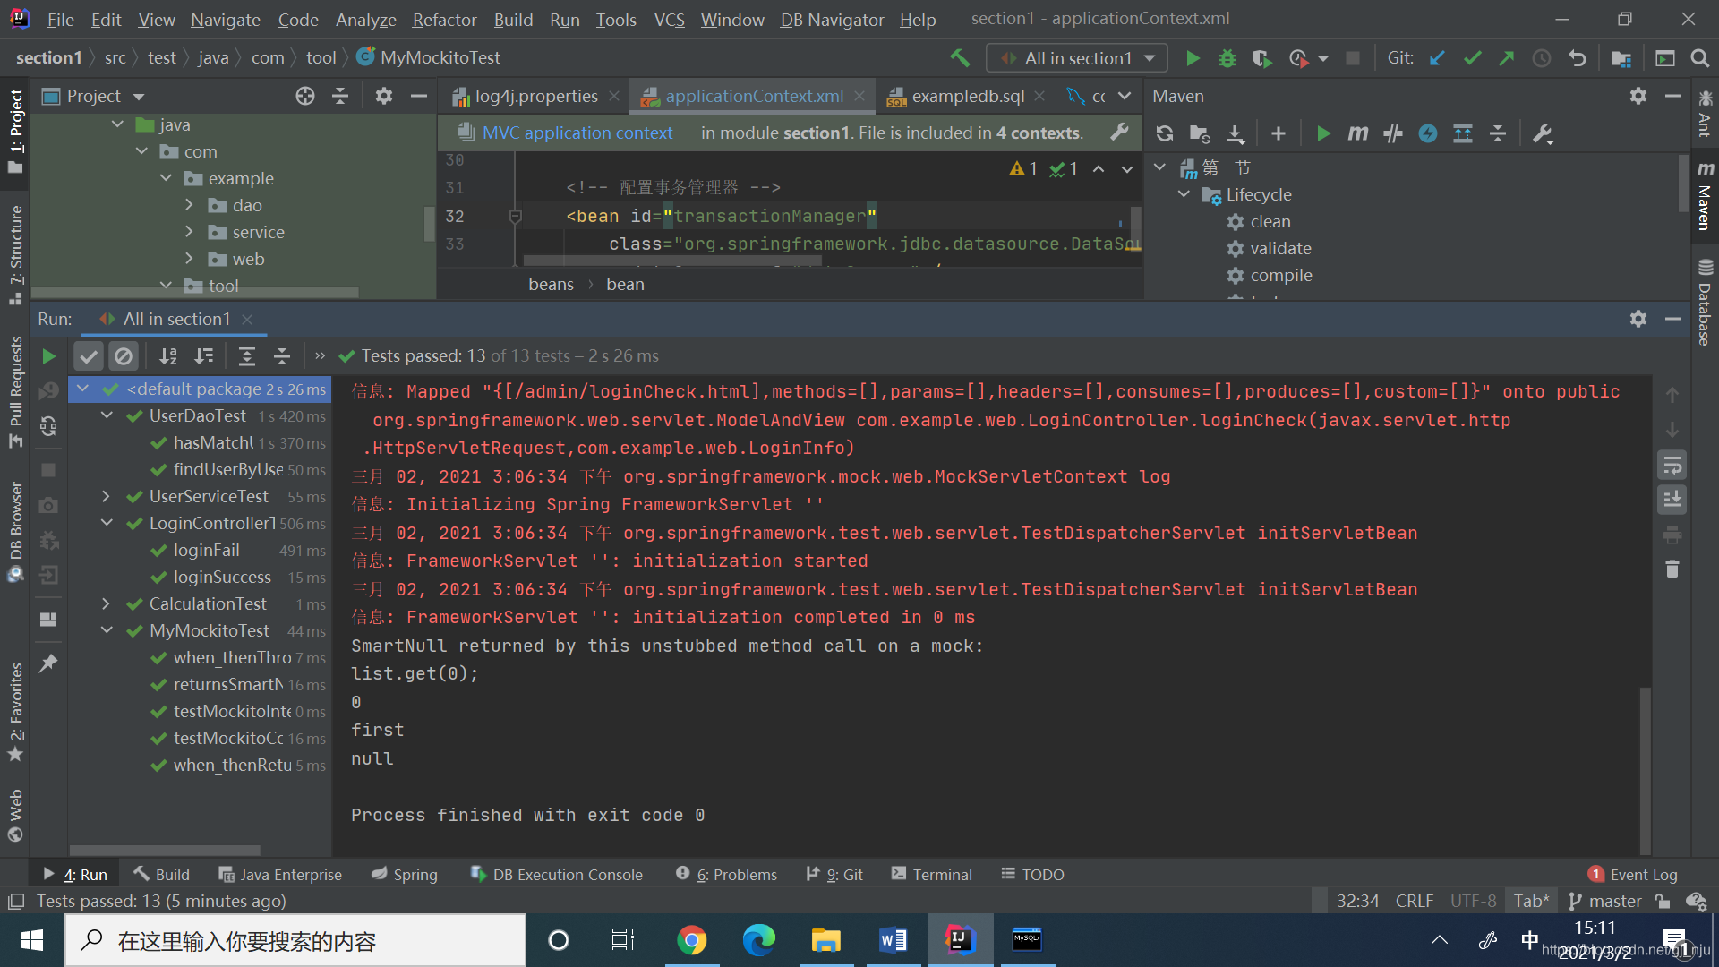Screen dimensions: 1719x967
Task: Open the Refactor menu
Action: (444, 20)
